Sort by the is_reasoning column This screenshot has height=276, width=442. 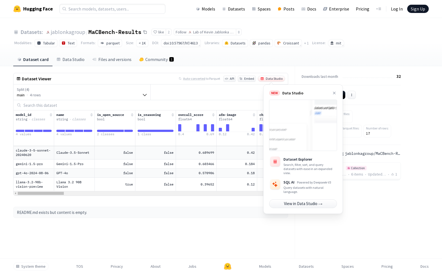pos(173,115)
